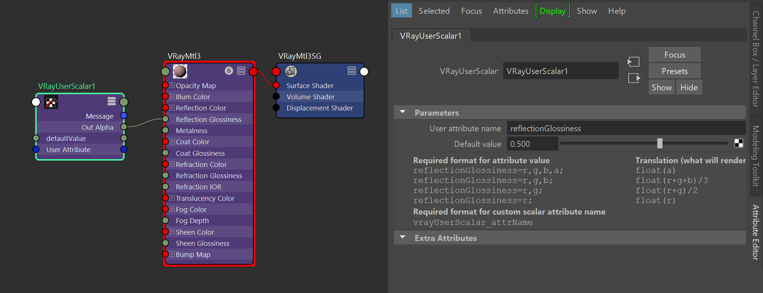
Task: Click the S soloing icon on VRayMtl3
Action: pyautogui.click(x=229, y=71)
